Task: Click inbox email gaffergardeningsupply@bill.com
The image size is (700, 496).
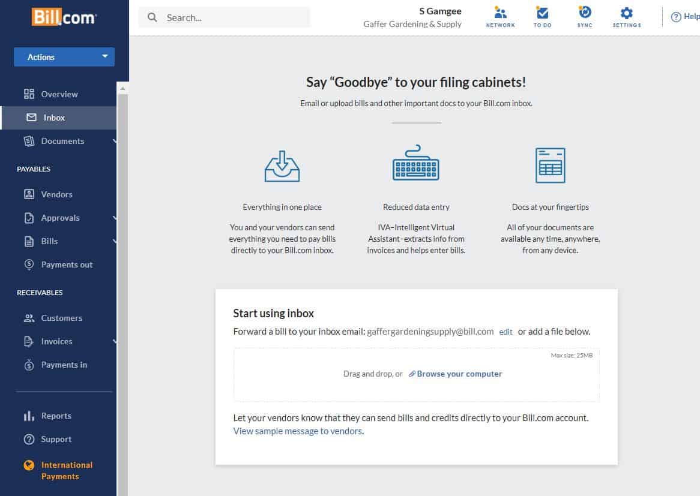Action: (430, 332)
